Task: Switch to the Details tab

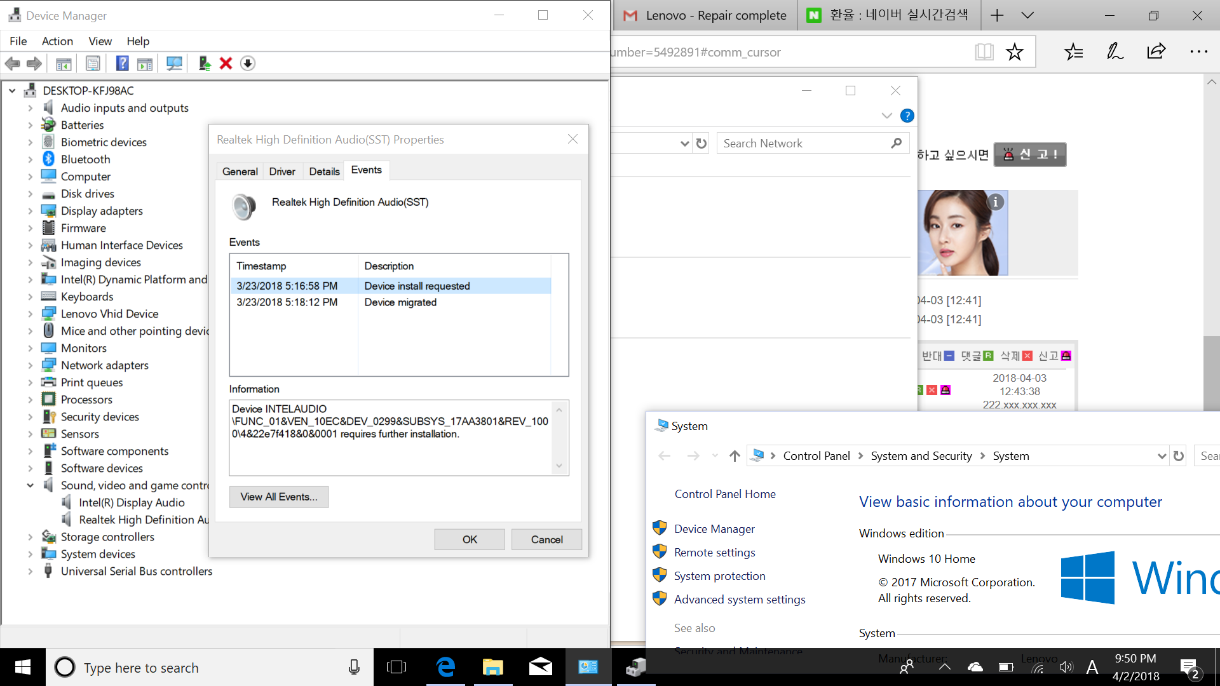Action: [x=324, y=171]
